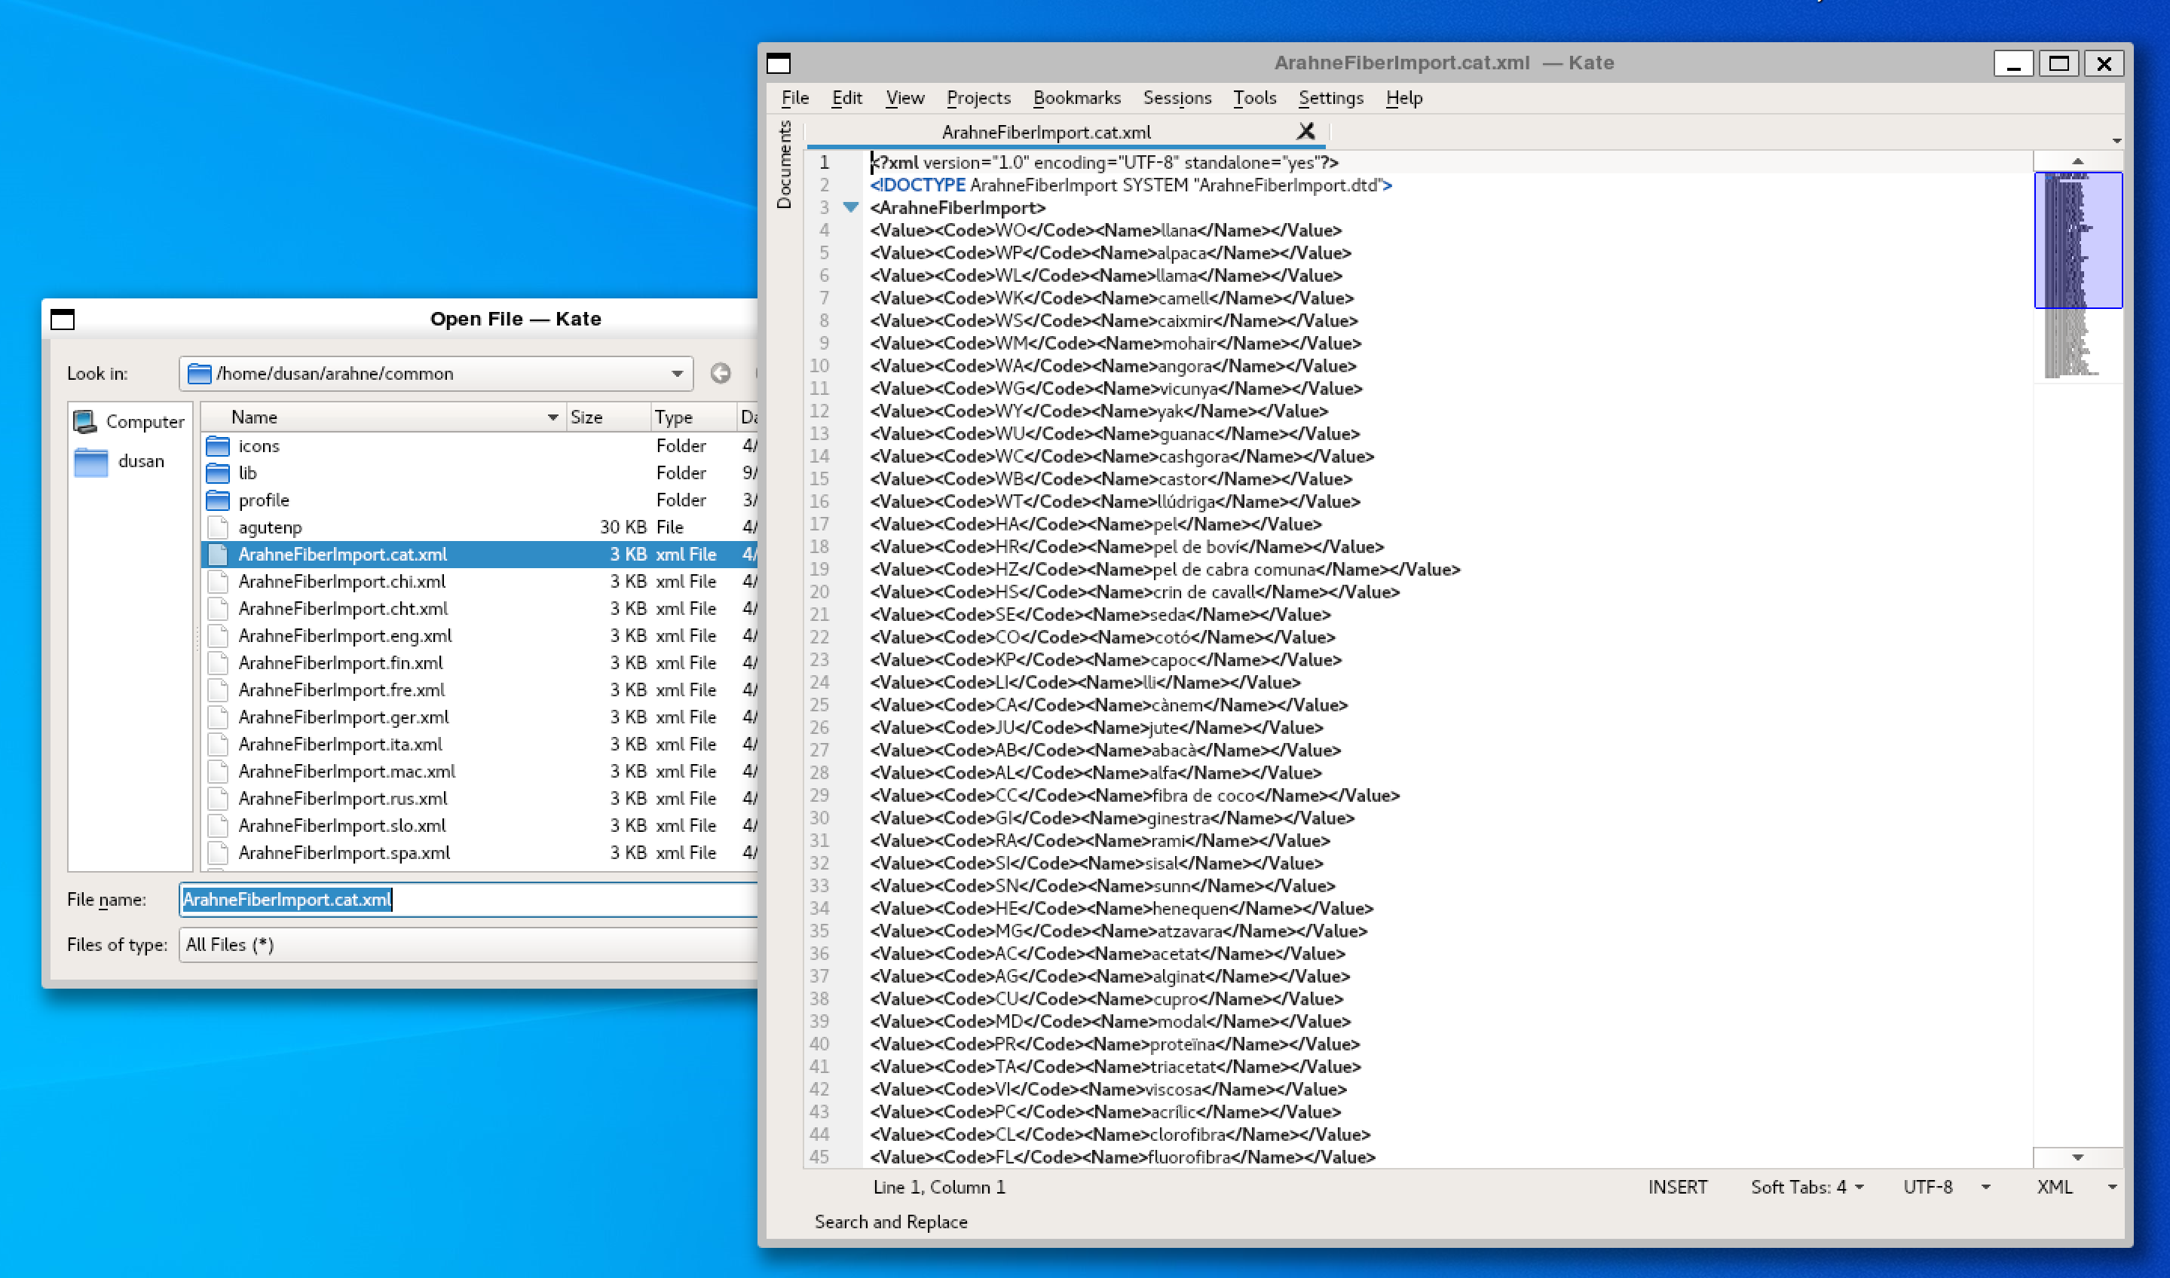Image resolution: width=2170 pixels, height=1278 pixels.
Task: Select the ArahneFiberImport.slo.xml file
Action: (342, 825)
